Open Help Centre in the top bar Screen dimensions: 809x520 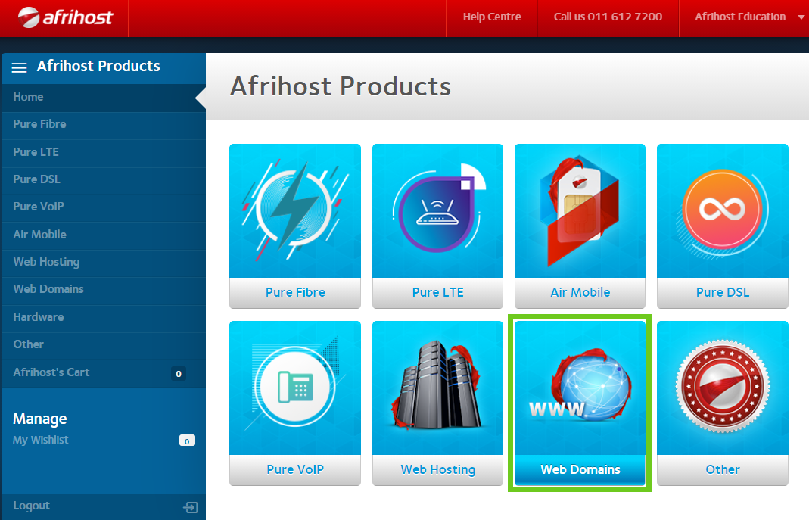(x=492, y=17)
